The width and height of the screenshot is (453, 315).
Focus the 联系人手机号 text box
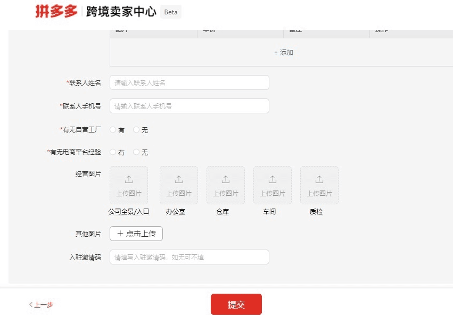(189, 106)
